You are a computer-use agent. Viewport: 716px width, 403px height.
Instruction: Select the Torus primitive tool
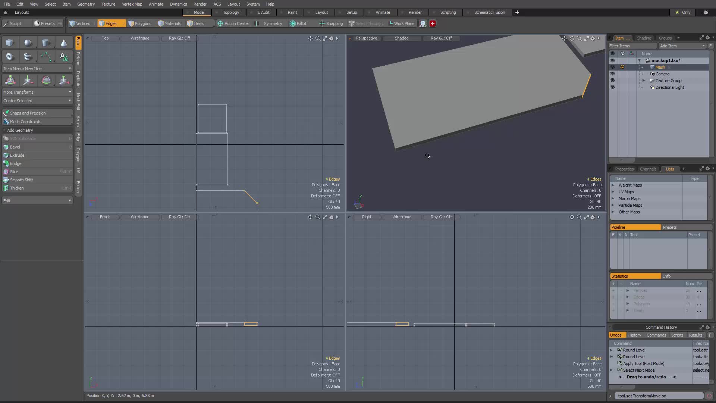pos(10,57)
